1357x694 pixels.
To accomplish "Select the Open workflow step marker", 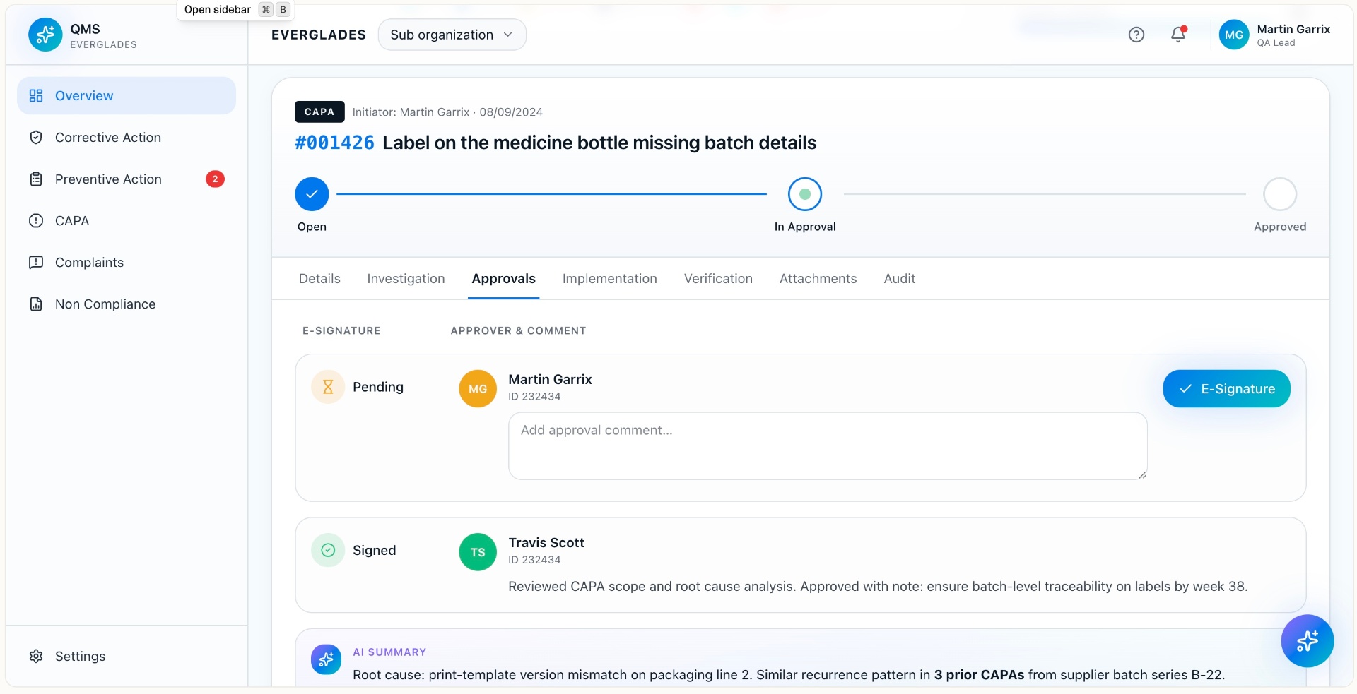I will coord(312,194).
